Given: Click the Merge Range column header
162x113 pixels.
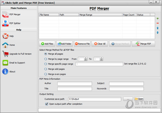Looking at the screenshot, I should coord(100,15).
